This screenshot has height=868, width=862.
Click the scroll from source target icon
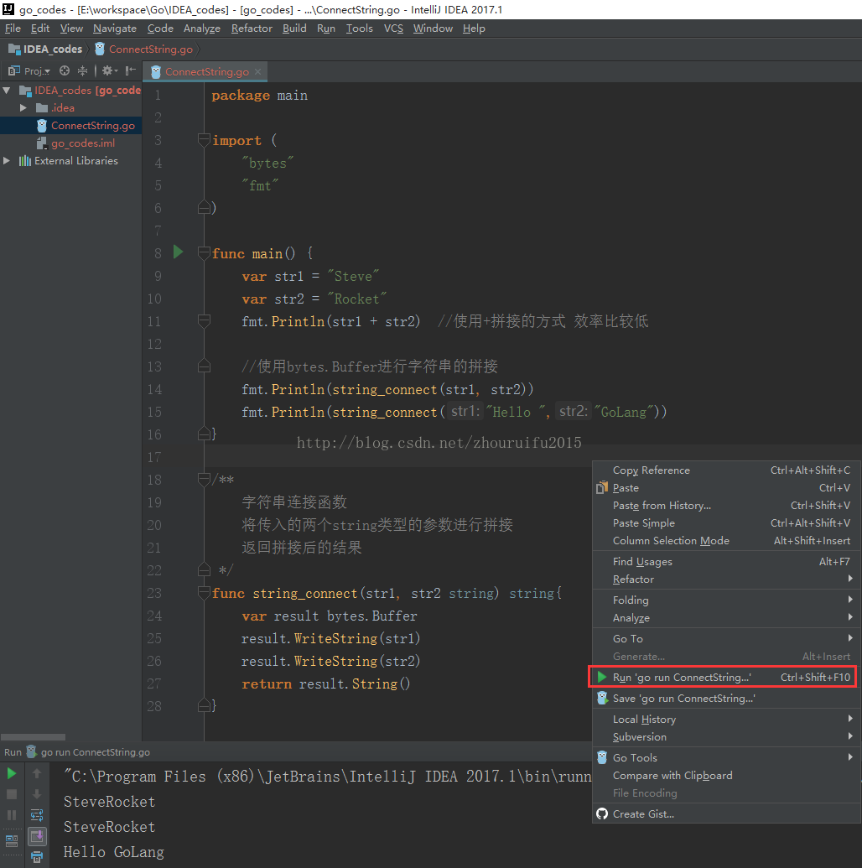pos(65,70)
